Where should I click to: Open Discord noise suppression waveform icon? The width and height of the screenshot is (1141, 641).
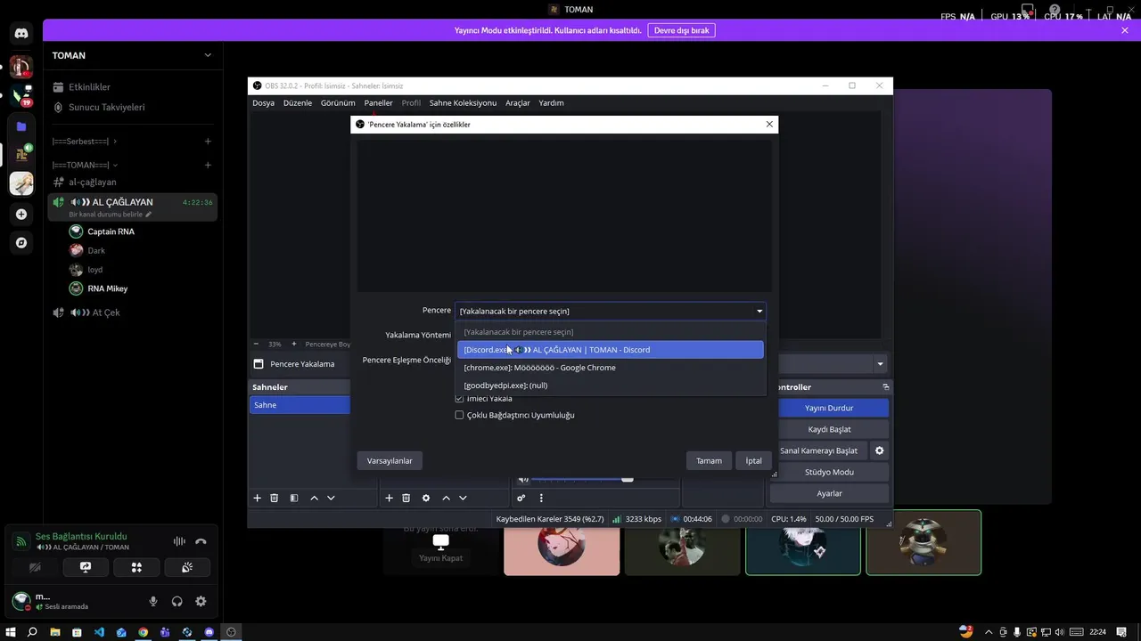click(x=179, y=541)
